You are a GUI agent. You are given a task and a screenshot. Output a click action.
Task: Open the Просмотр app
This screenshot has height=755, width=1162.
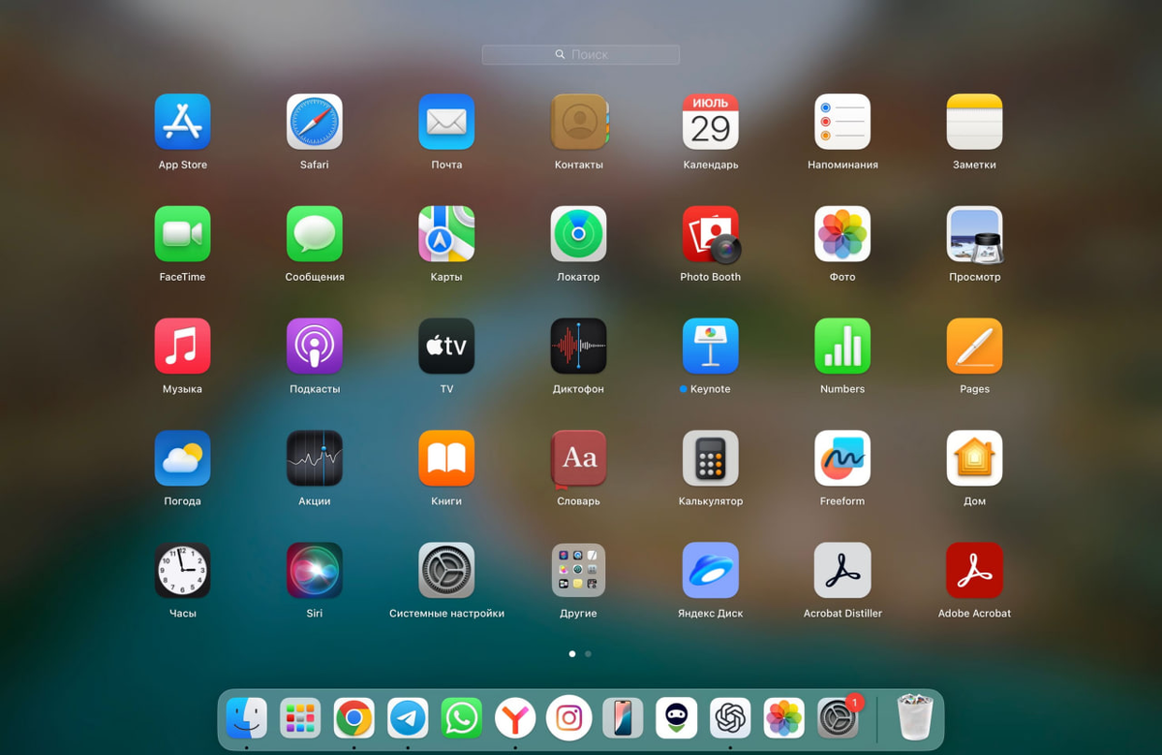(974, 234)
